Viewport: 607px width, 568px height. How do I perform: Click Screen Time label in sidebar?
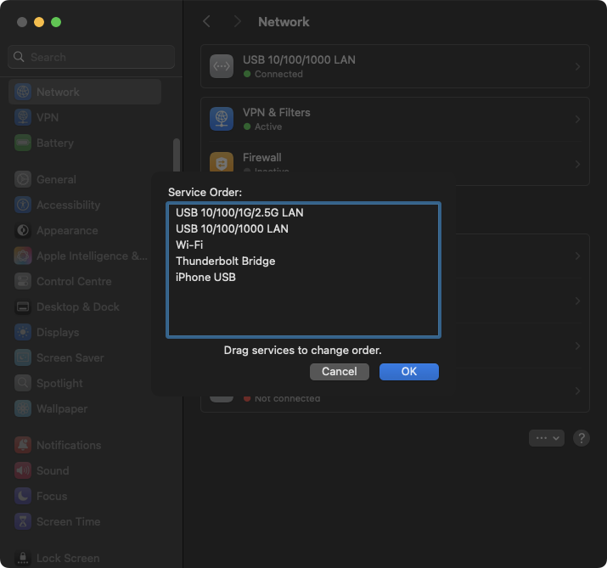click(x=69, y=522)
